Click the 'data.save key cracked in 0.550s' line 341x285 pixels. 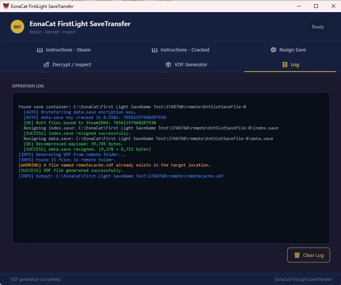click(95, 117)
